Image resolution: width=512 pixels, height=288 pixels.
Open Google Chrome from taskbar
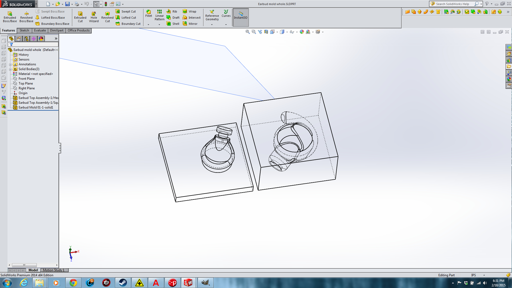[x=73, y=283]
